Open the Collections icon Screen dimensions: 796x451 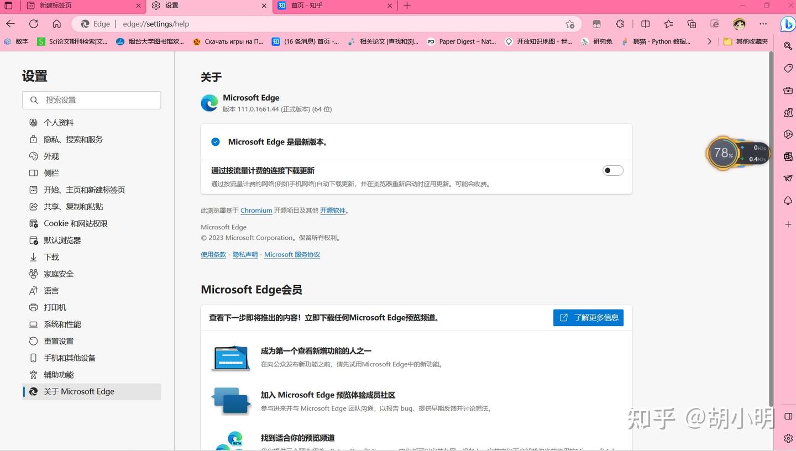point(692,24)
